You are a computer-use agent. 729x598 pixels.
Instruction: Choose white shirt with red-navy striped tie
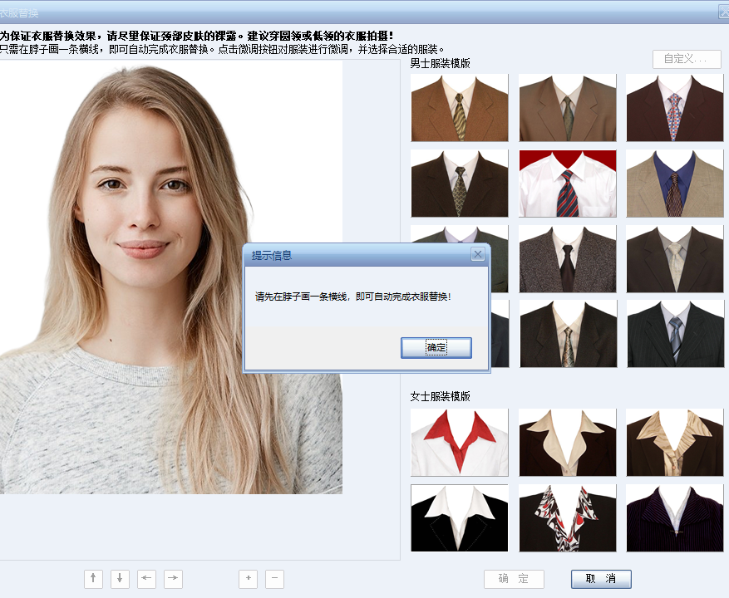tap(568, 183)
